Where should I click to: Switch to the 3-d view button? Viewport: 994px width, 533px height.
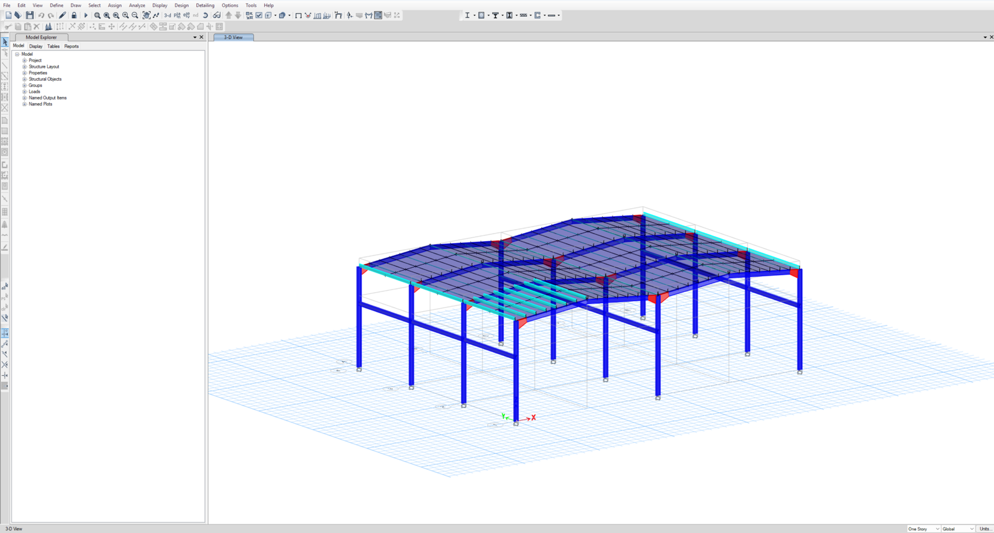click(168, 16)
